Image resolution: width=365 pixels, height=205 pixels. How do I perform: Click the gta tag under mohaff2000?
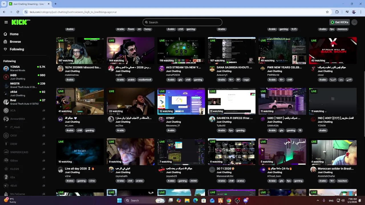coord(180,80)
